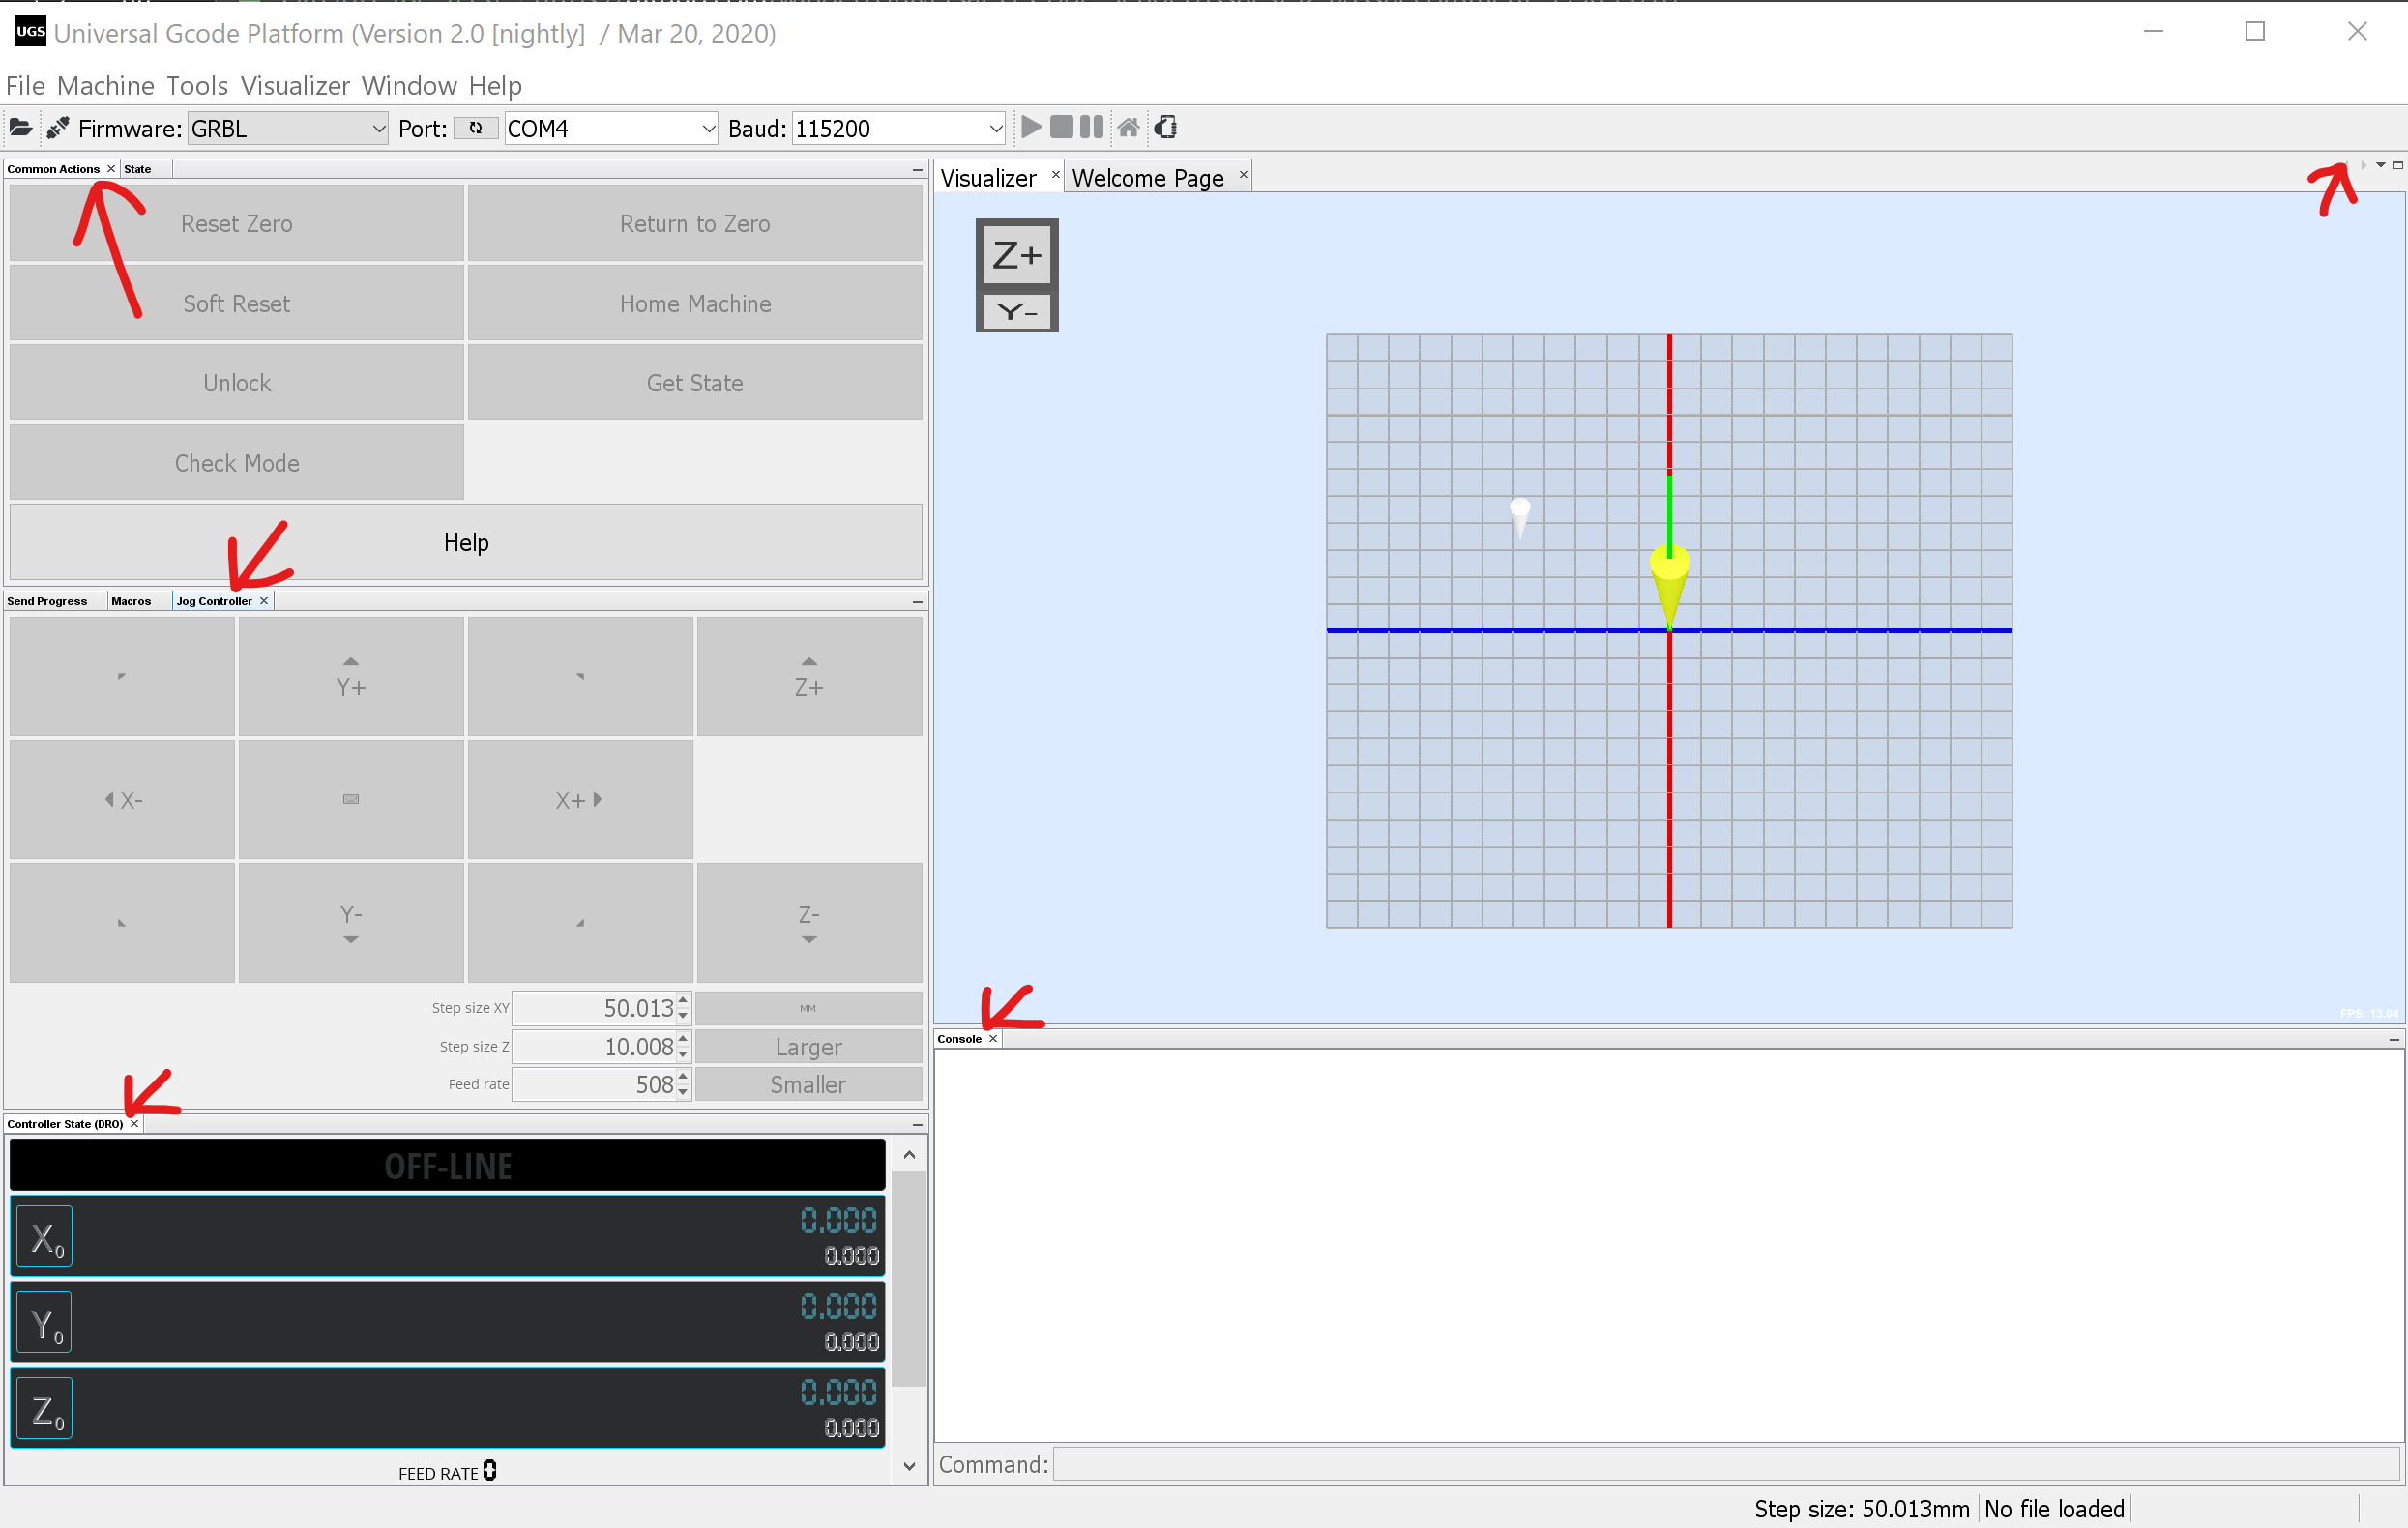
Task: Close the Common Actions tab
Action: [111, 169]
